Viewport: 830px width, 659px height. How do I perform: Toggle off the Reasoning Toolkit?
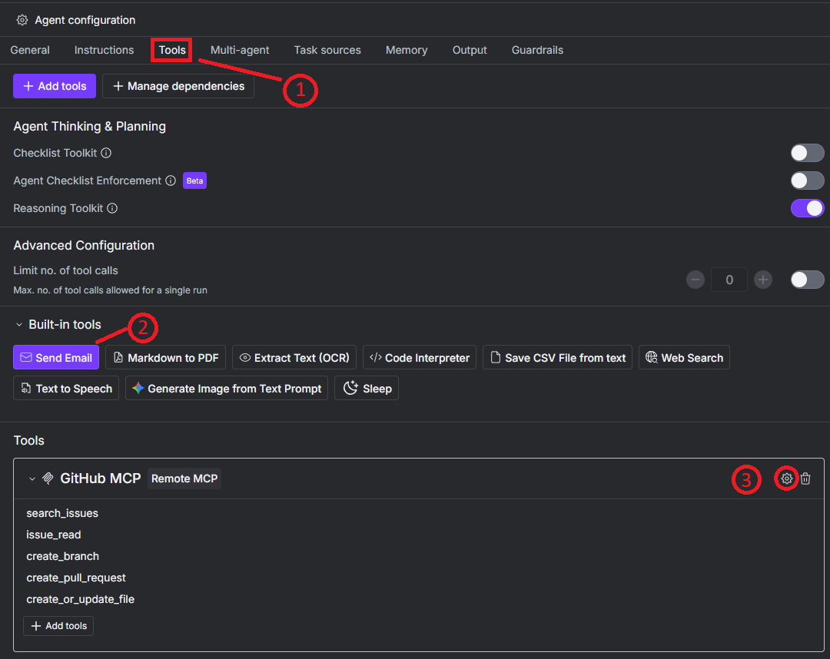(x=808, y=207)
